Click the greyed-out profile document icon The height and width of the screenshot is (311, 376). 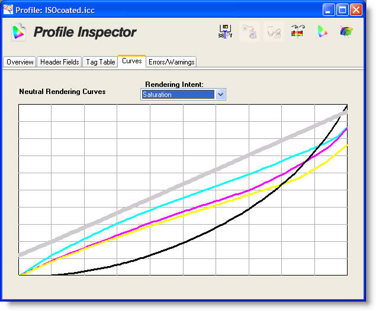(249, 32)
